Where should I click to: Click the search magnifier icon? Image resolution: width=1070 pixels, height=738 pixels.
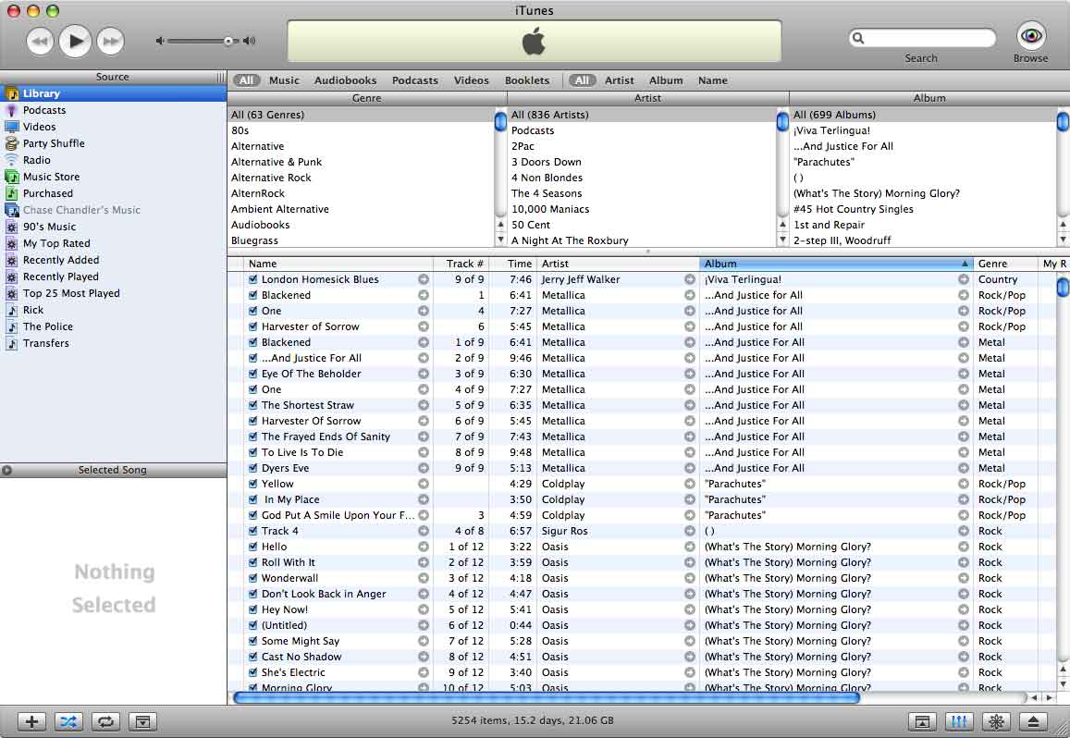point(858,38)
